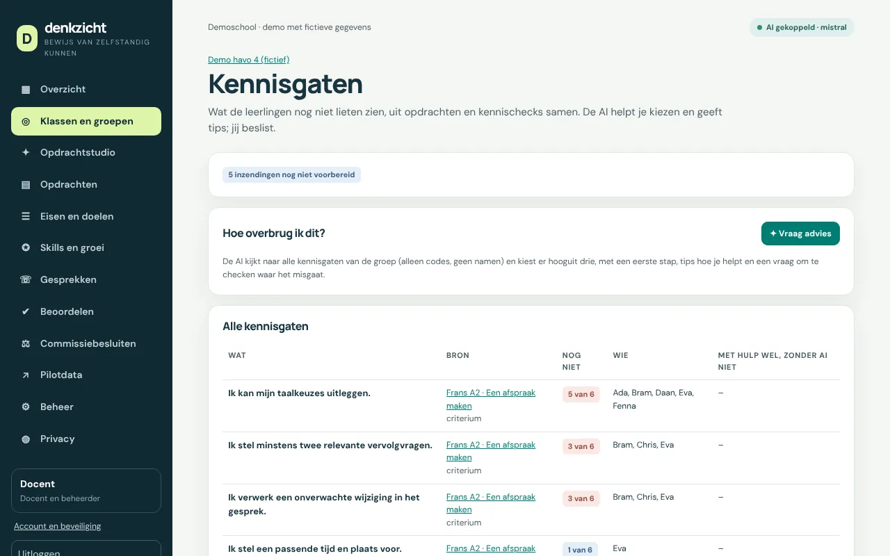Click names 'Ada, Bram, Daan, Eva, Fenna'

(653, 399)
